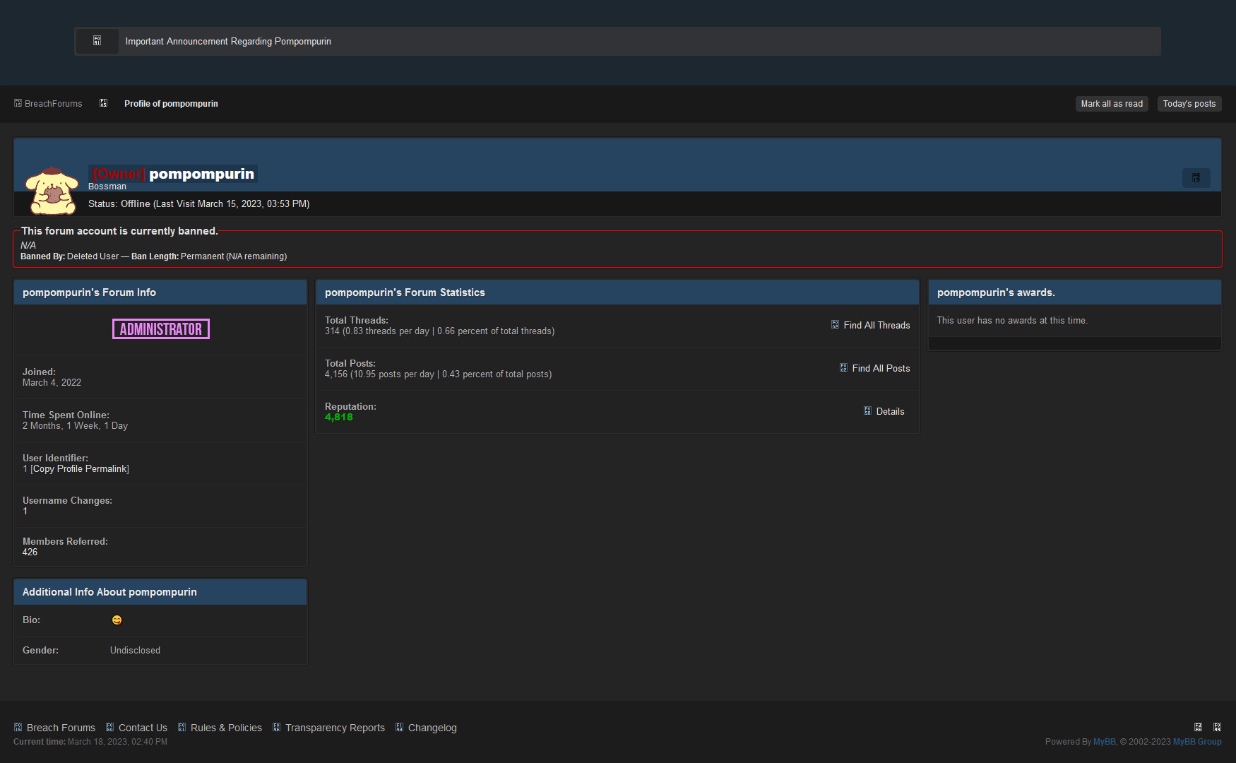The height and width of the screenshot is (763, 1236).
Task: Click first icon at footer right
Action: (x=1198, y=727)
